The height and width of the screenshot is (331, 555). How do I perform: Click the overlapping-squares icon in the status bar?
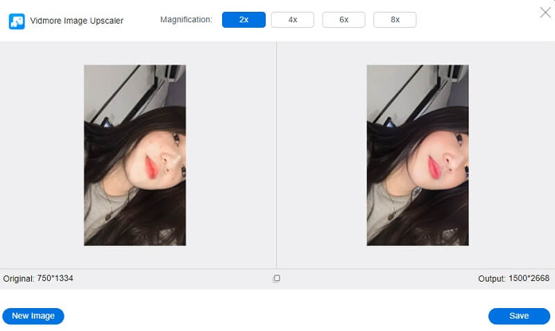point(277,278)
